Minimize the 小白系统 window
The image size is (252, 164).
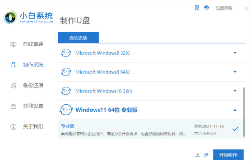point(237,8)
